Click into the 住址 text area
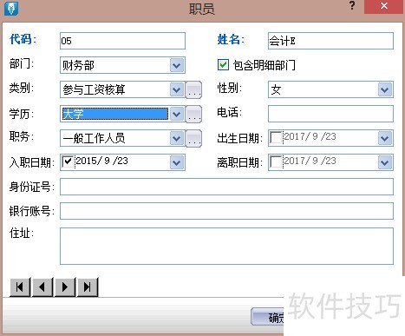 [226, 247]
